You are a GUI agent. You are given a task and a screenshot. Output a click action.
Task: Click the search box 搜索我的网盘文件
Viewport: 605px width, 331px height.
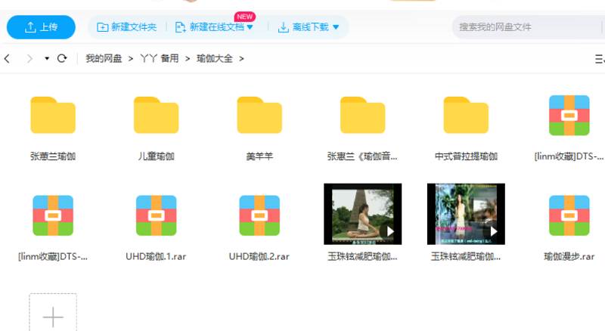click(x=522, y=27)
